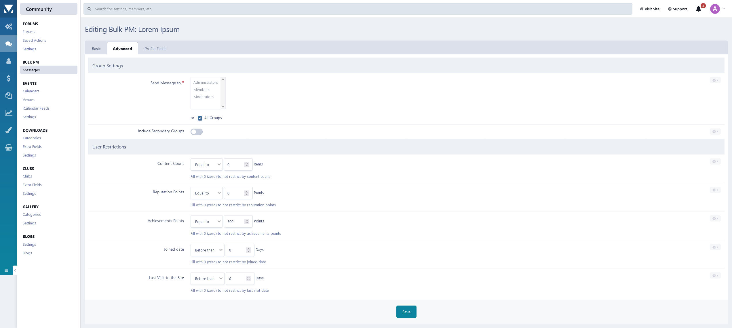Open the System cogs sidebar icon
Screen dimensions: 732x328
(x=9, y=26)
